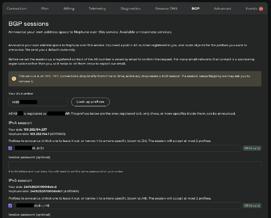Switch to the Advanced tab

pos(222,8)
